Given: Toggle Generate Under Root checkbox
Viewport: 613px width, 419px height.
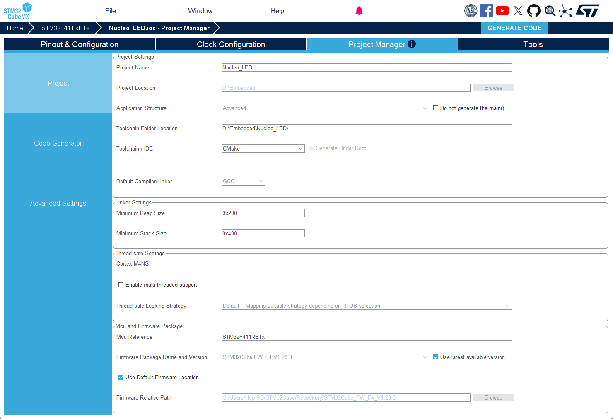Looking at the screenshot, I should pyautogui.click(x=311, y=148).
